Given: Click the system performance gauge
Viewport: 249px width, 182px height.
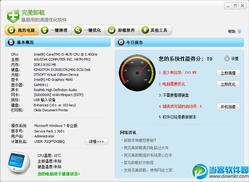Looking at the screenshot, I should [x=137, y=73].
